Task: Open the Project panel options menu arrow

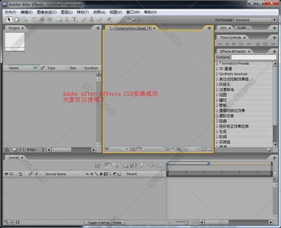Action: 98,28
